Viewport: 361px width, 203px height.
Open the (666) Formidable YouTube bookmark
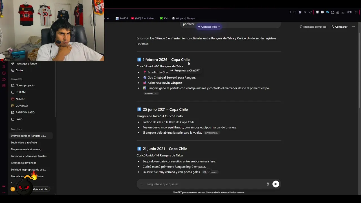click(143, 18)
